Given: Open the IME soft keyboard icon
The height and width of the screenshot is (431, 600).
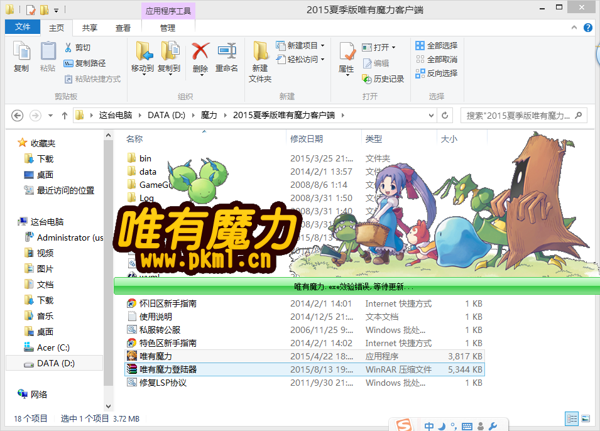Looking at the screenshot, I should (467, 427).
